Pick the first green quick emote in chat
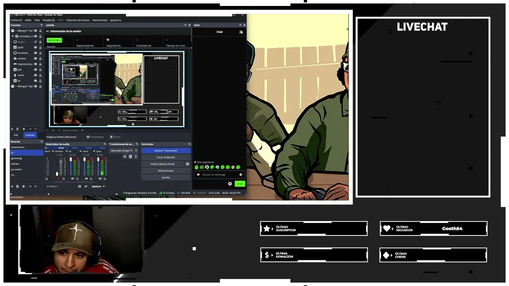This screenshot has width=509, height=286. (x=196, y=167)
